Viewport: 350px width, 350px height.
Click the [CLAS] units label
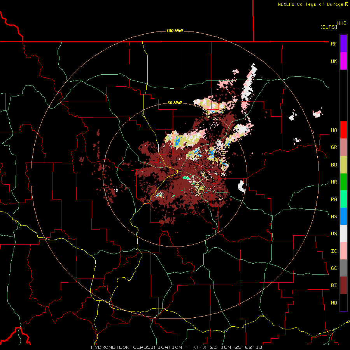(329, 27)
